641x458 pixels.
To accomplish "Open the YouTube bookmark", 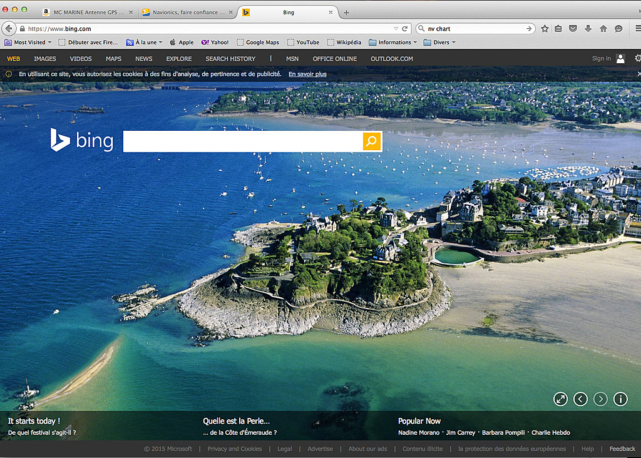I will click(x=304, y=42).
